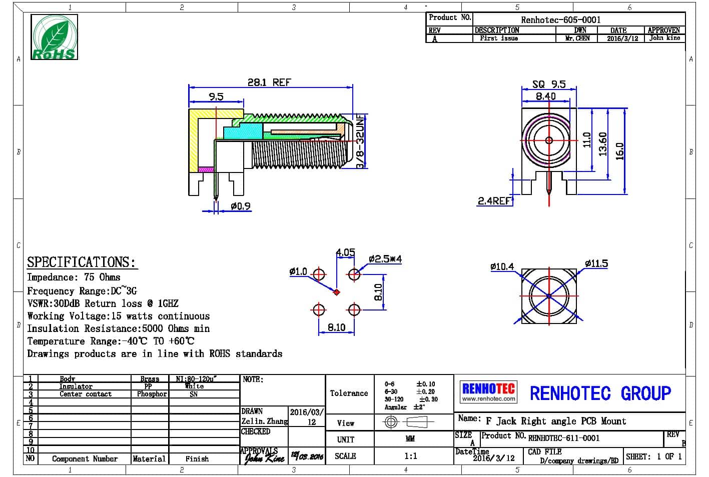Click the John Kine approval signature
This screenshot has width=709, height=477.
click(x=264, y=456)
